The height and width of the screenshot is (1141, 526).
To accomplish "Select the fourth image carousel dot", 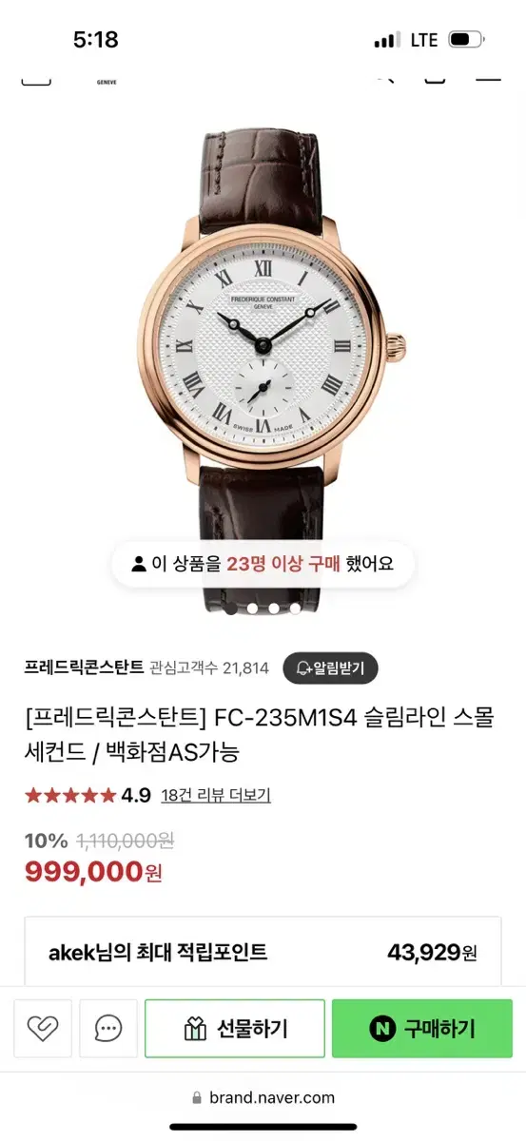I will (x=296, y=608).
